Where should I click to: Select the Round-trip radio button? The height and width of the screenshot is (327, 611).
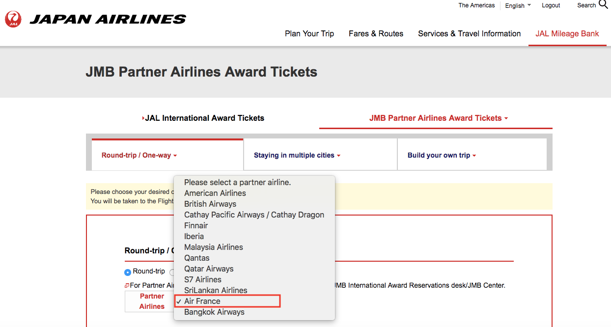click(128, 272)
